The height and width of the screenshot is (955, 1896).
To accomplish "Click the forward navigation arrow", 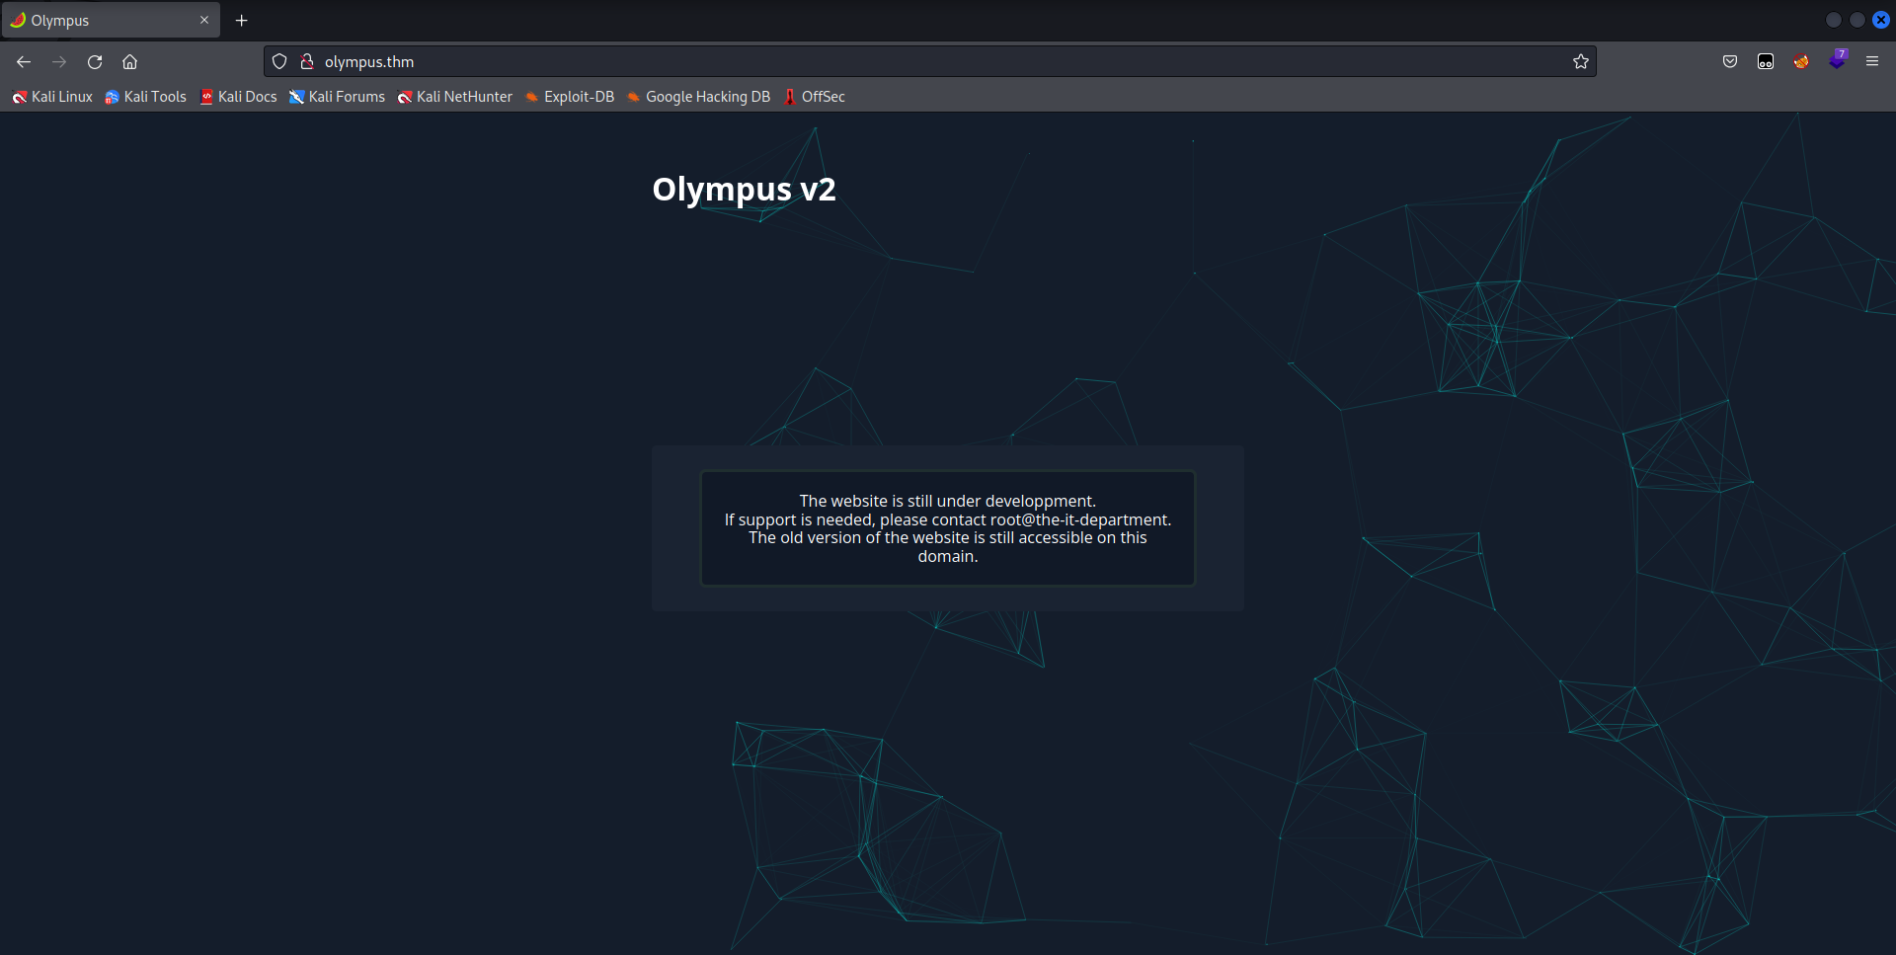I will (58, 61).
